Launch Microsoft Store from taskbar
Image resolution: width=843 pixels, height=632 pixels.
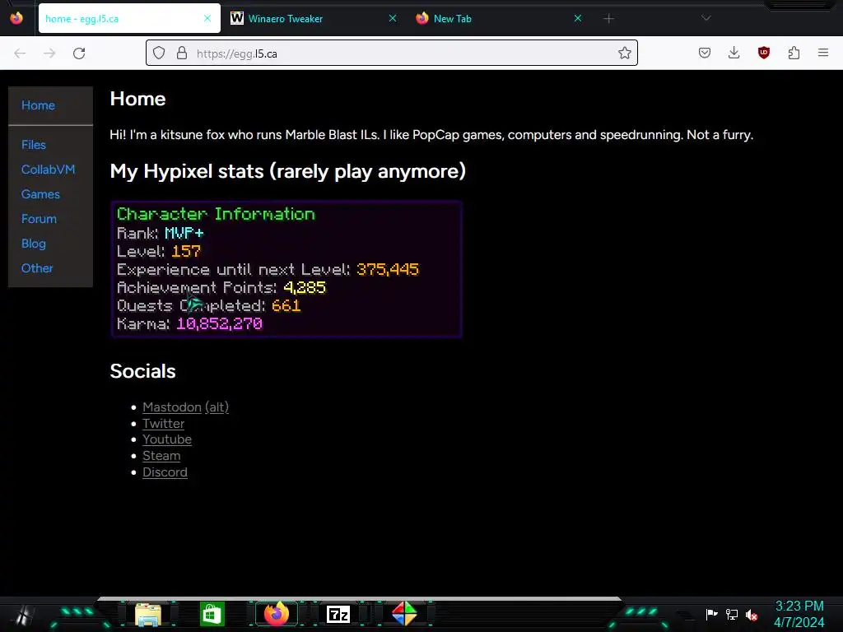click(x=212, y=614)
